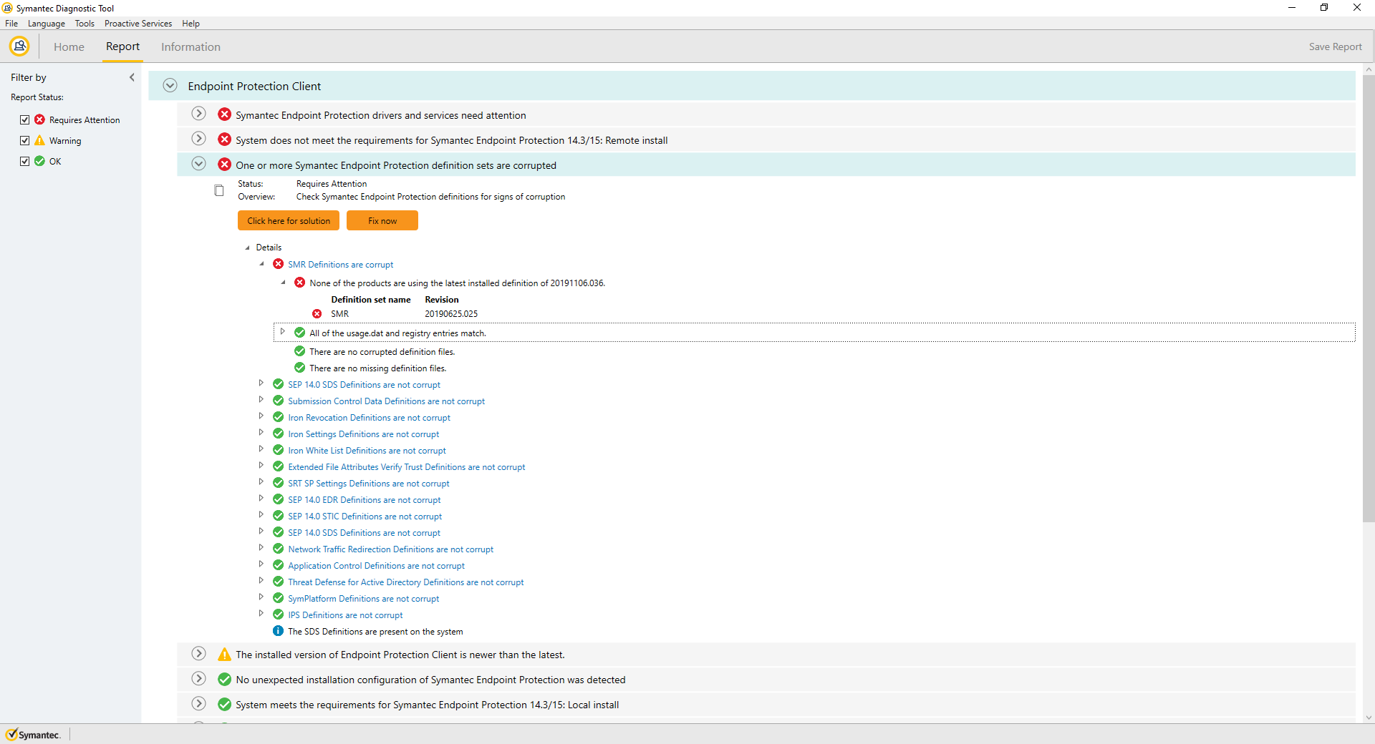Toggle the Warning filter checkbox

[x=25, y=140]
